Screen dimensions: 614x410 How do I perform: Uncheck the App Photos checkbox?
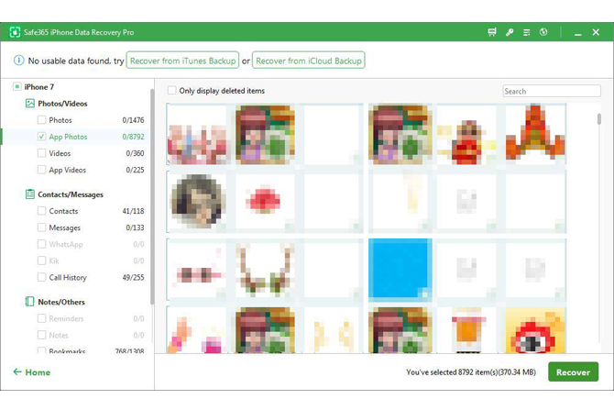(41, 137)
